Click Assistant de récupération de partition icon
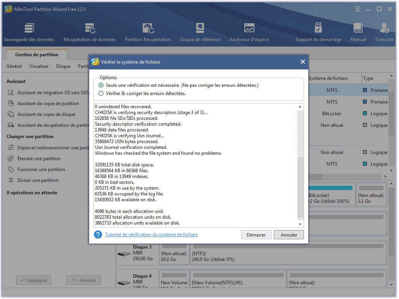 tap(11, 125)
